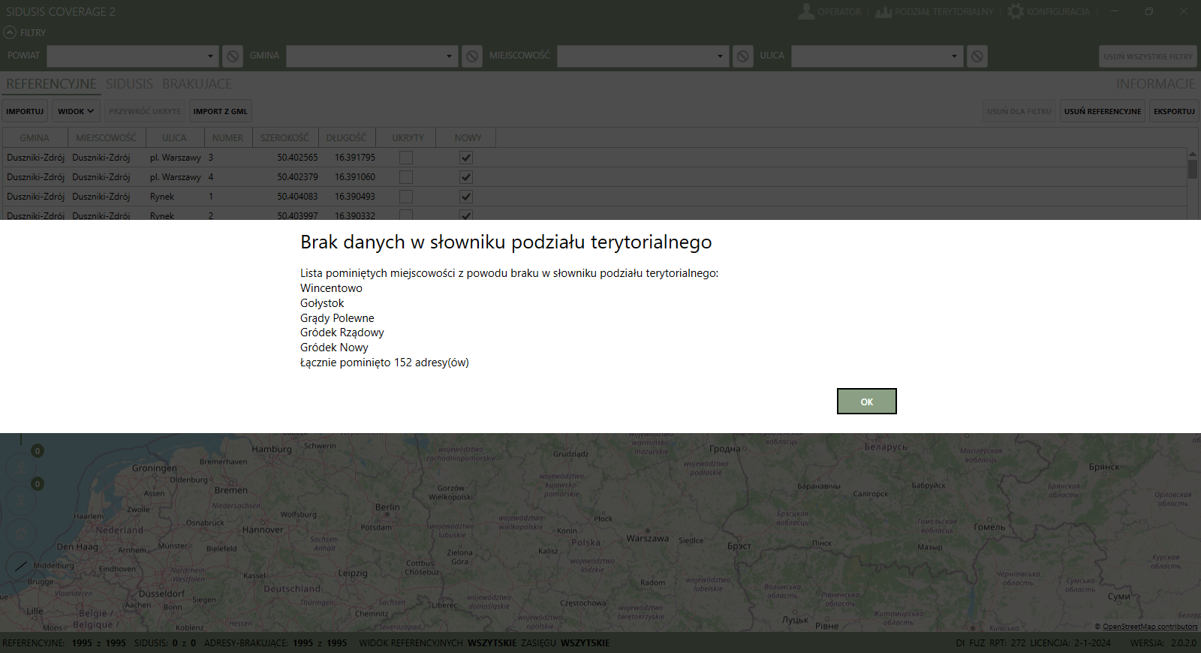Viewport: 1201px width, 653px height.
Task: Expand the Miejscowość filter dropdown
Action: click(720, 56)
